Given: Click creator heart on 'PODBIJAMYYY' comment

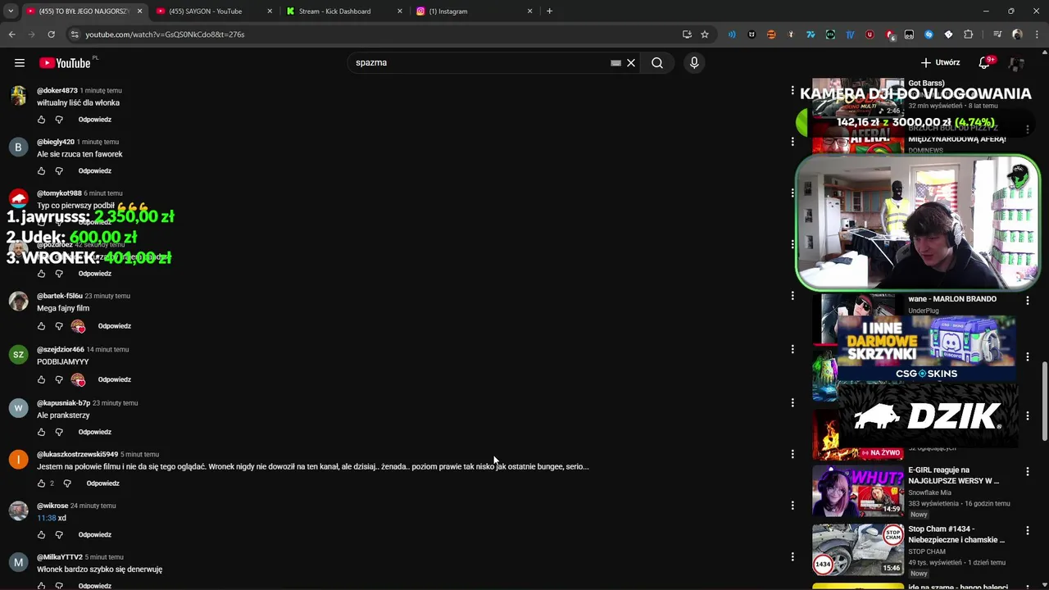Looking at the screenshot, I should [x=78, y=379].
